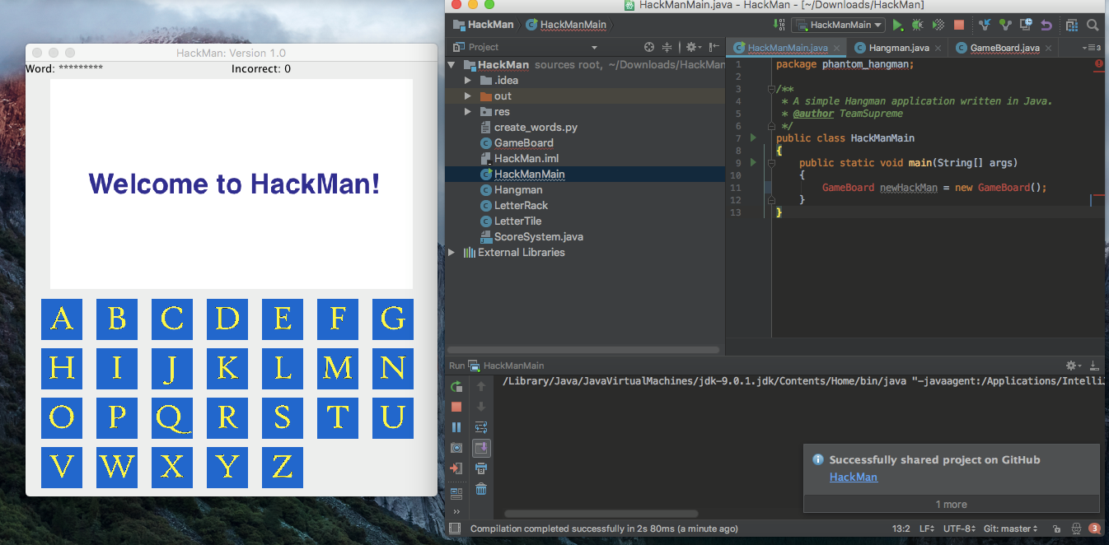
Task: Rerun HackManMain in the Run panel
Action: coord(456,386)
